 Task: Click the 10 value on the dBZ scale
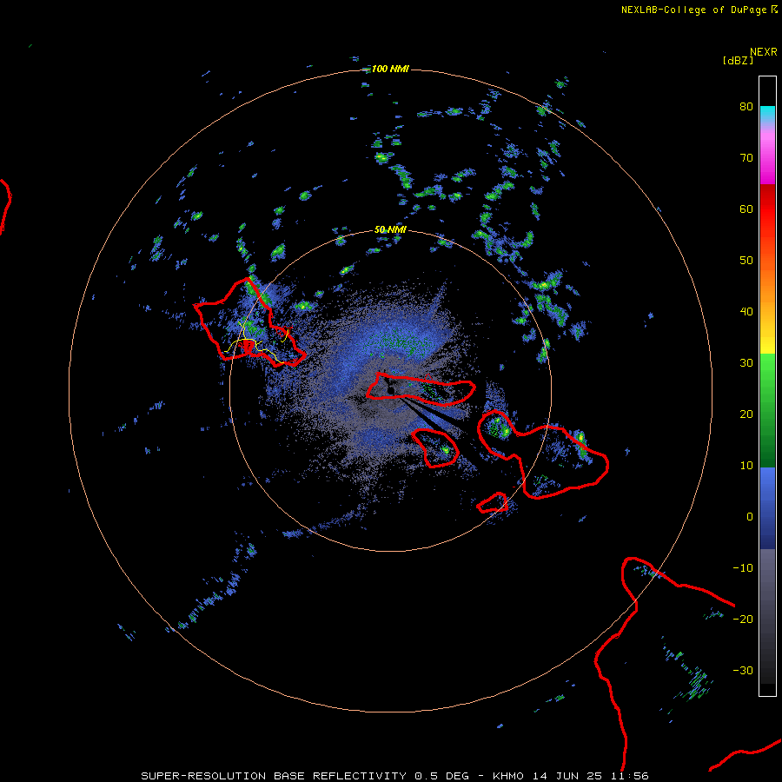coord(746,466)
